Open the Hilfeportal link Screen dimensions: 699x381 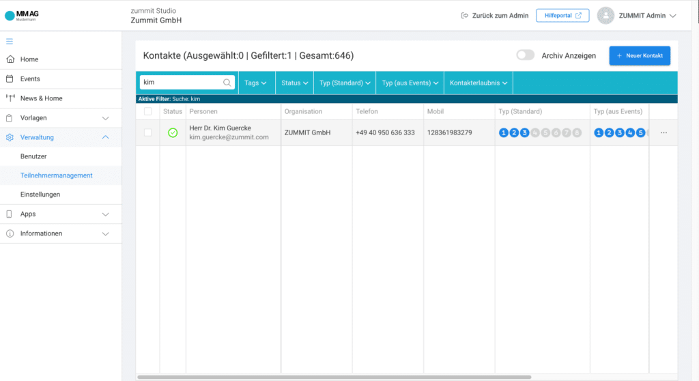coord(562,16)
